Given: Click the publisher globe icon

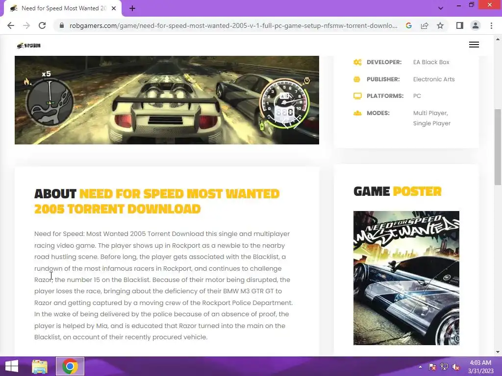Looking at the screenshot, I should pyautogui.click(x=357, y=79).
